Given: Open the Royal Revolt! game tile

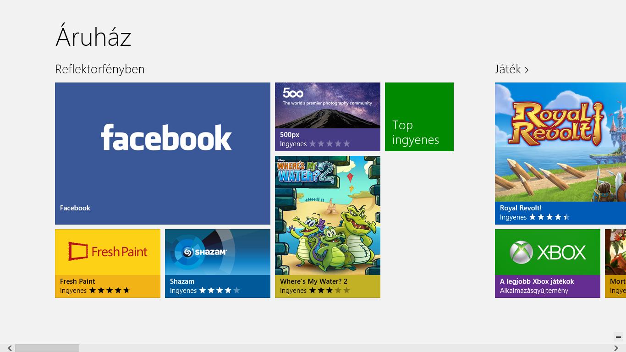Looking at the screenshot, I should tap(560, 154).
